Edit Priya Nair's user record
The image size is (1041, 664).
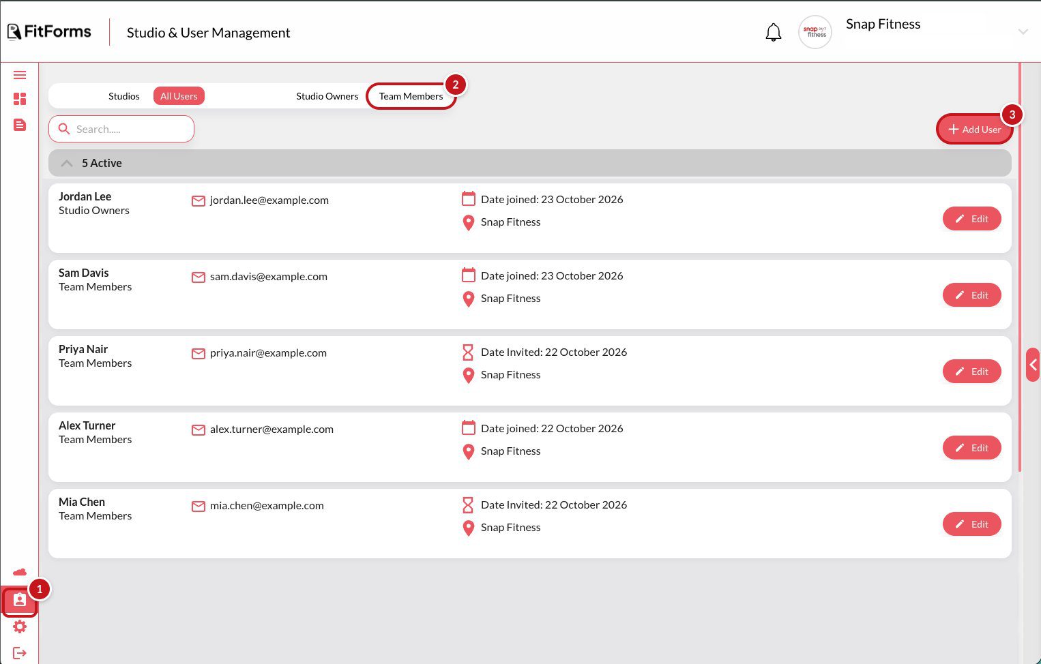(972, 372)
